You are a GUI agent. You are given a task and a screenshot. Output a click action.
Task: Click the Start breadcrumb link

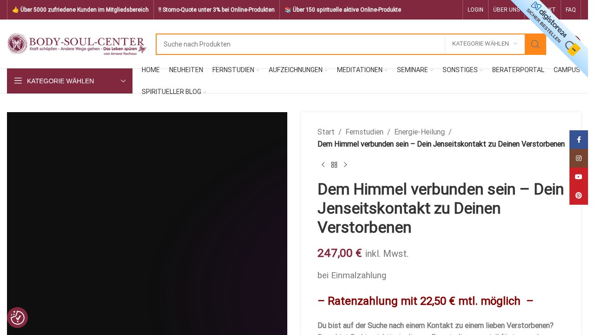point(326,132)
